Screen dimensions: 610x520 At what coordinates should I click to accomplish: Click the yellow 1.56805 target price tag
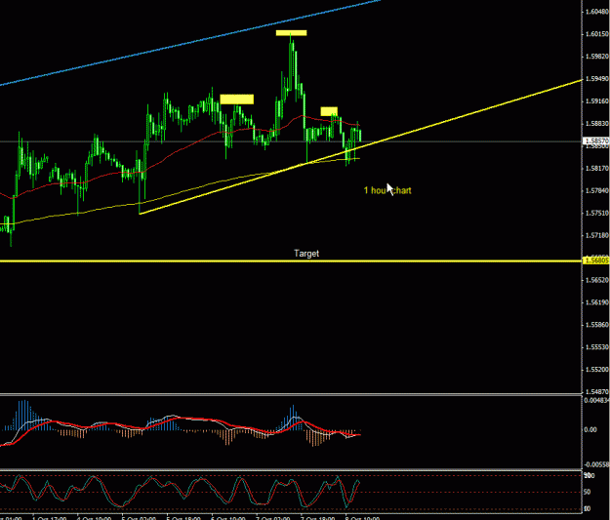[x=595, y=260]
